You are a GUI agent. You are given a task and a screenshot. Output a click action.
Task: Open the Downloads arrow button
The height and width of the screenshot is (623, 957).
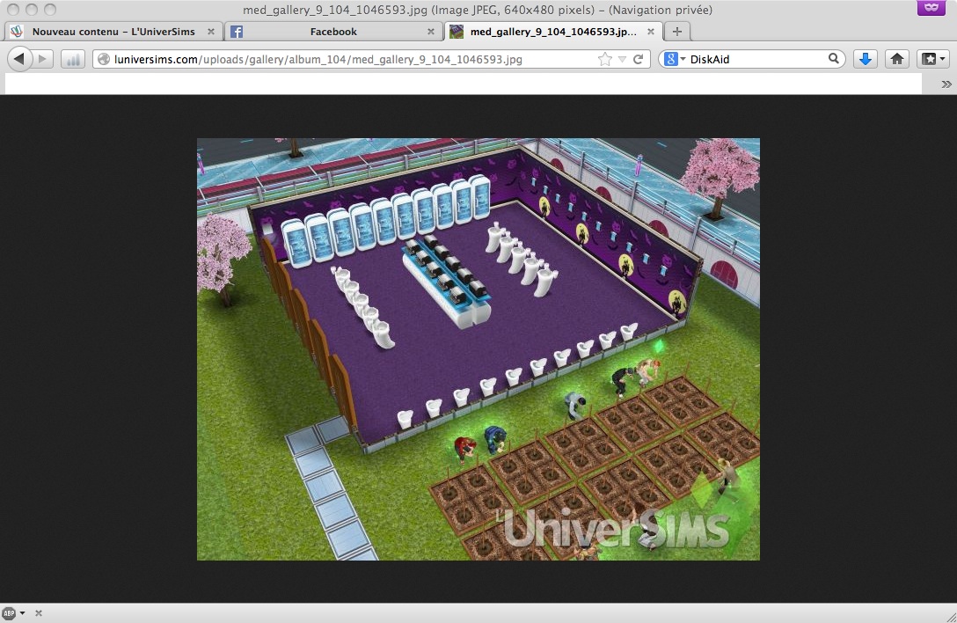point(866,59)
